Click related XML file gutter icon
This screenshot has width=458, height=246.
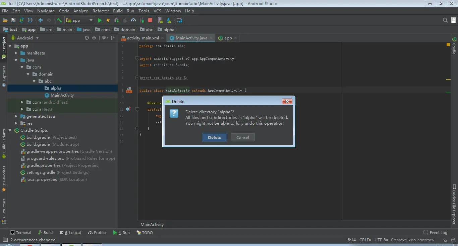pyautogui.click(x=128, y=90)
